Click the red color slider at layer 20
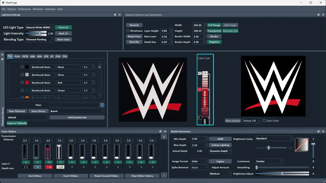The image size is (326, 183). [48, 151]
